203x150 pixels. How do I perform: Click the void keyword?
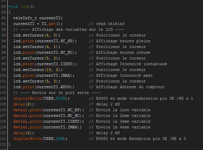(x=13, y=6)
